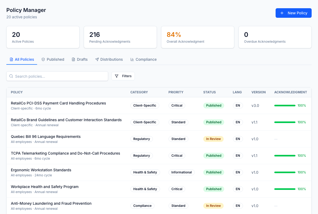This screenshot has height=214, width=318.
Task: Sort by the ACKNOWLEDGMENT column header
Action: 291,92
